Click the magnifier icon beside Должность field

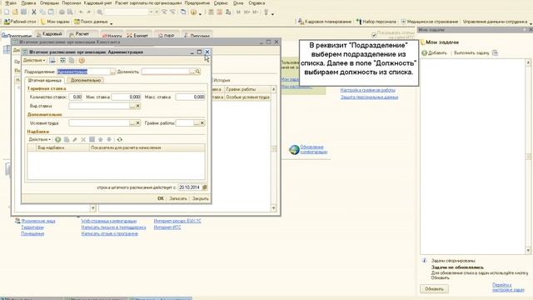point(198,72)
